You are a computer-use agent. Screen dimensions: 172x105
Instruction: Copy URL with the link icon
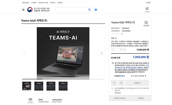(146, 23)
